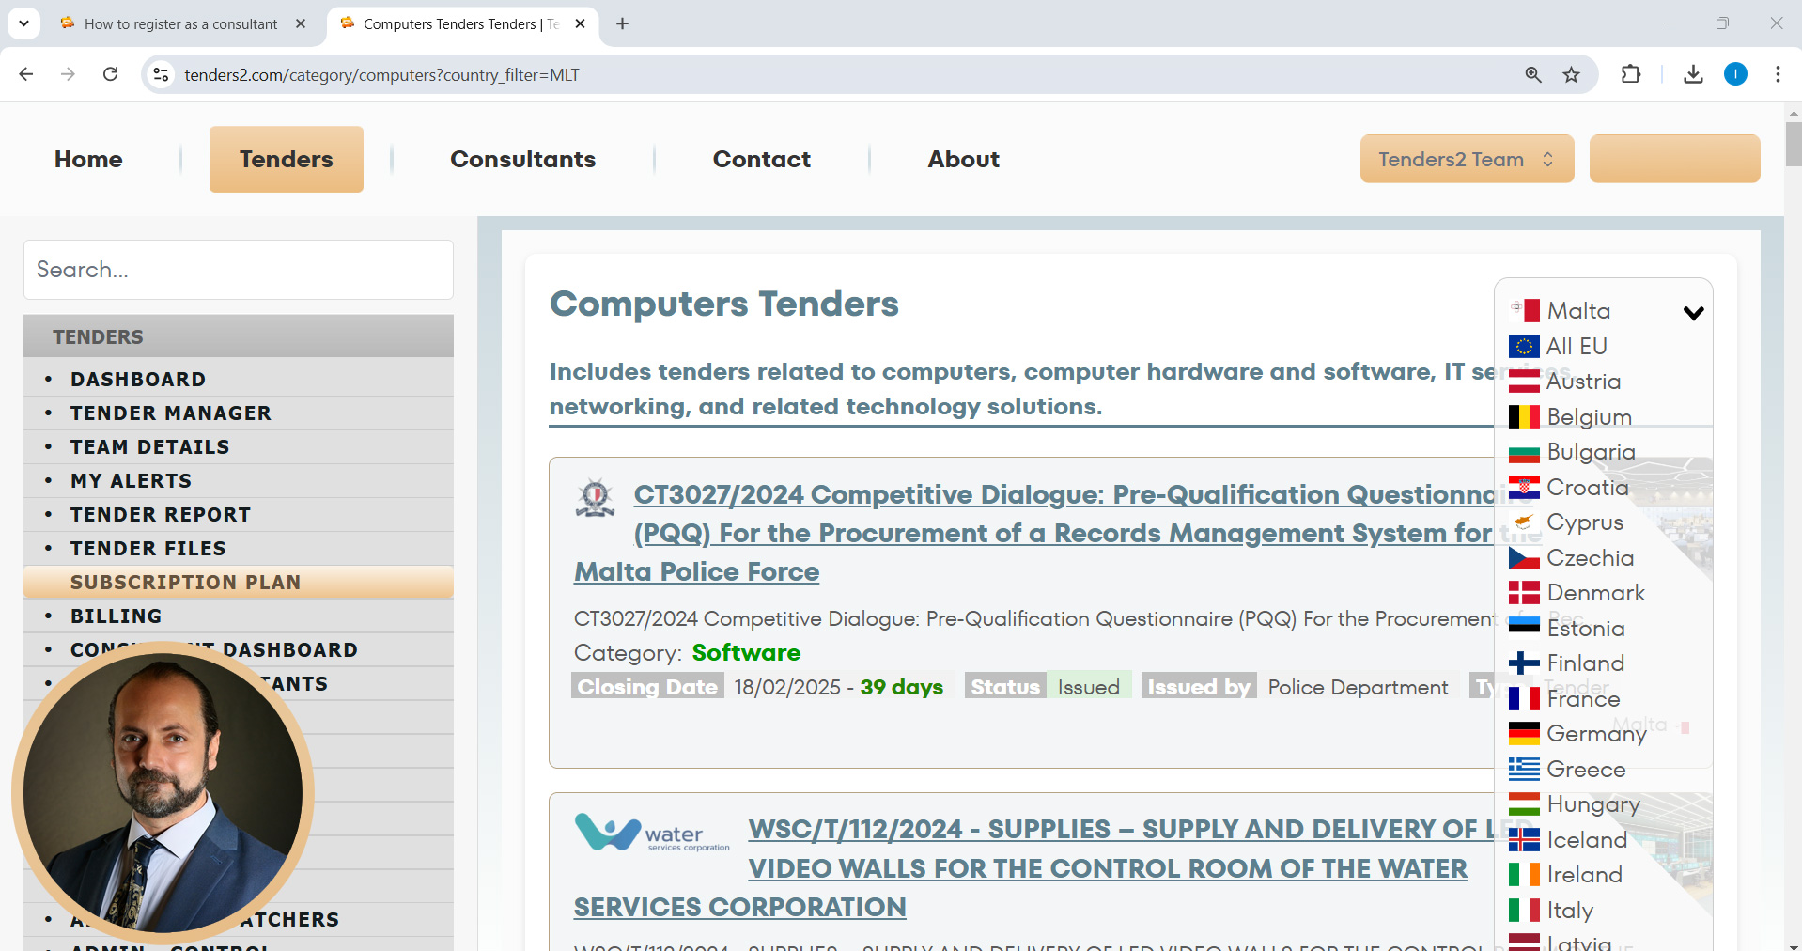Click the zoom magnifier icon in address bar

pyautogui.click(x=1533, y=75)
